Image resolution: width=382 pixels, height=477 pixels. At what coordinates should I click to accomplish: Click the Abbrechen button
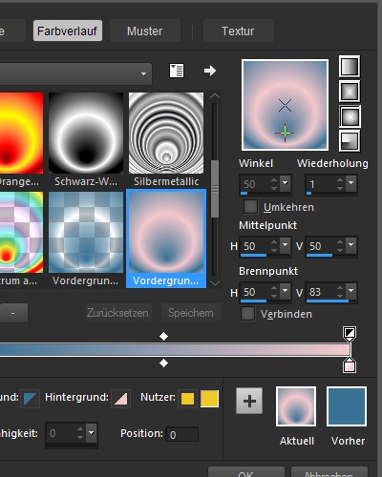pyautogui.click(x=329, y=473)
